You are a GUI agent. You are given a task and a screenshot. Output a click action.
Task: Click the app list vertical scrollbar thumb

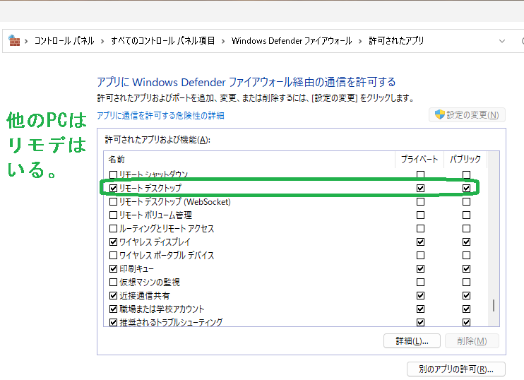(494, 305)
